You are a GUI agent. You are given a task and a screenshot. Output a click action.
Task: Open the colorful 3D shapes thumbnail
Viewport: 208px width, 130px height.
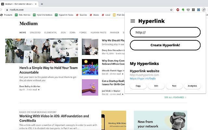click(x=90, y=67)
